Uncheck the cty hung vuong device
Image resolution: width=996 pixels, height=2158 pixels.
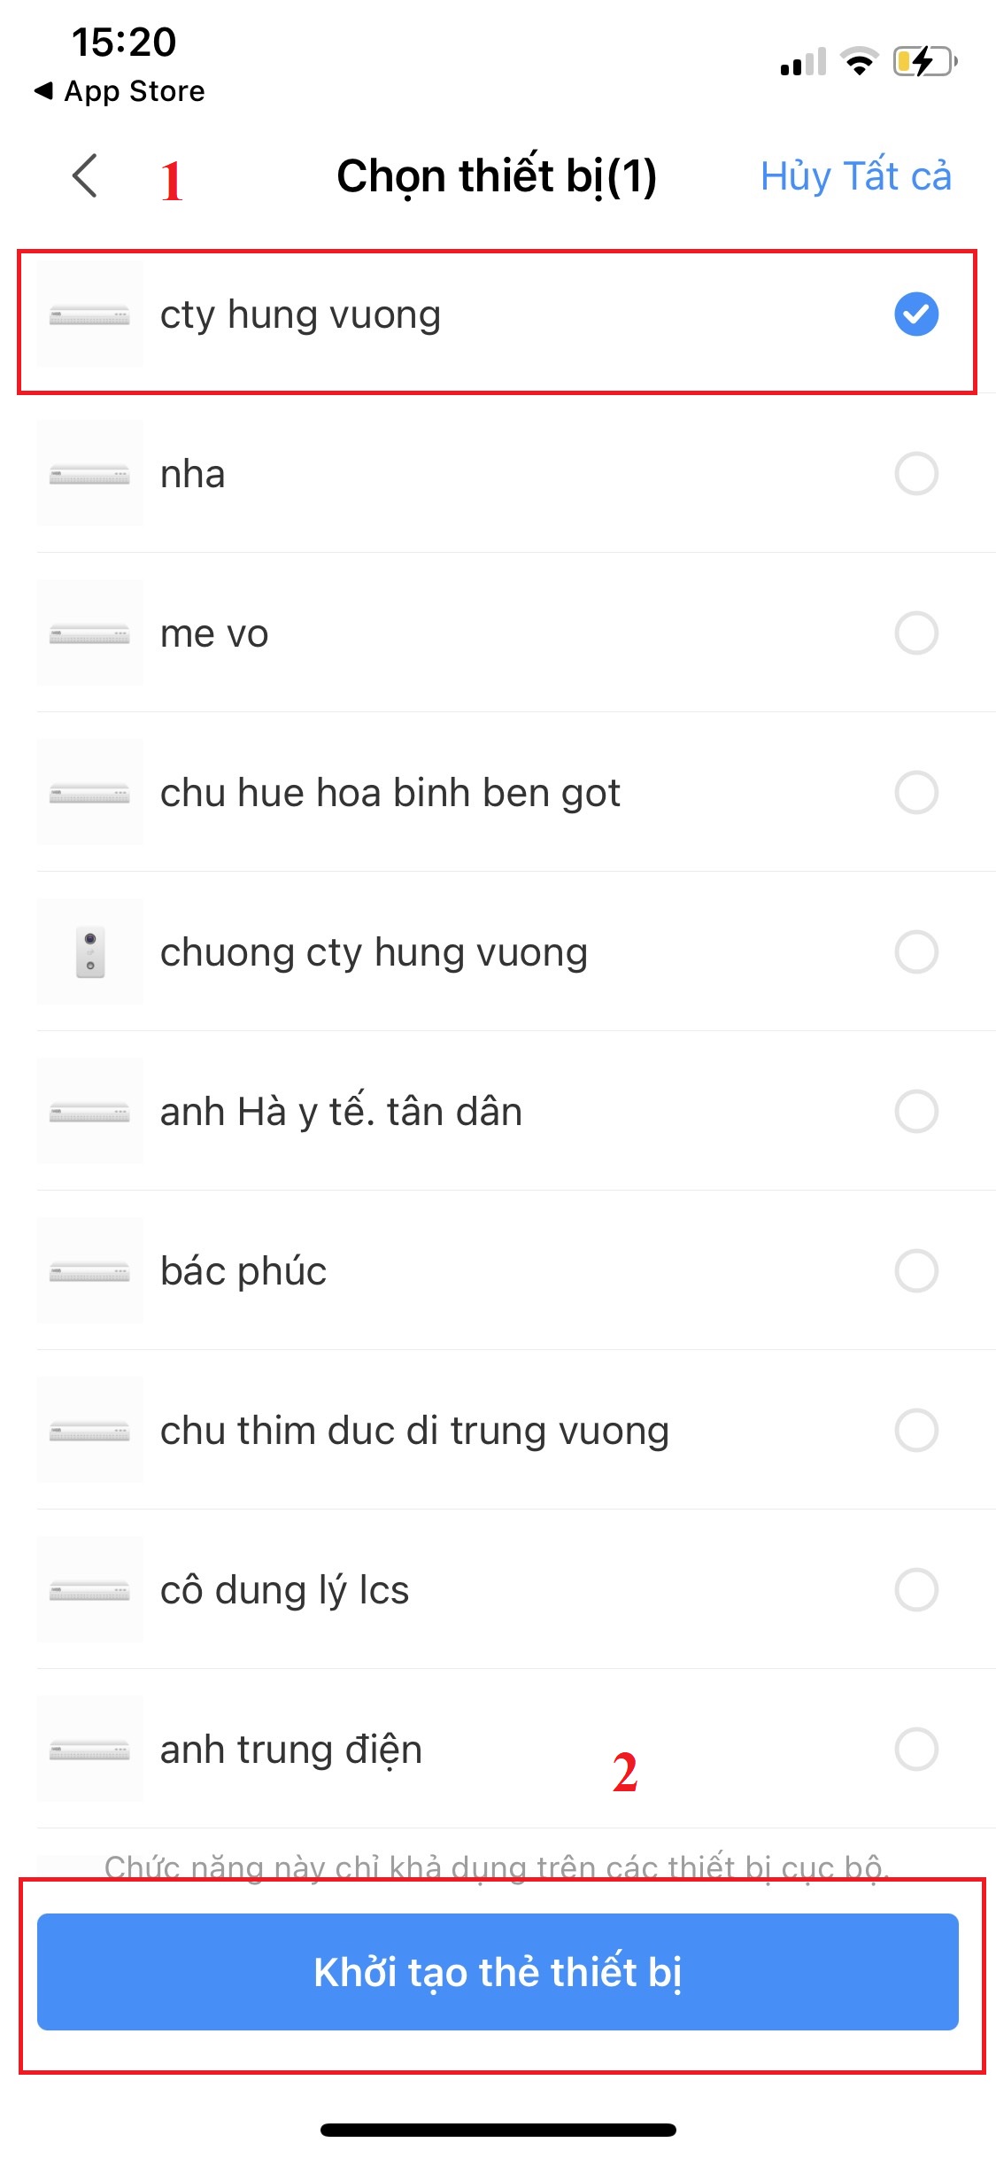[x=915, y=314]
